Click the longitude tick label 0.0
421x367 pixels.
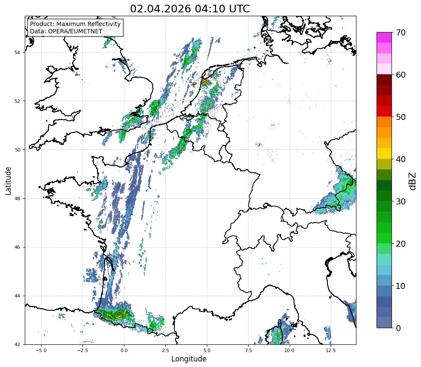click(124, 350)
